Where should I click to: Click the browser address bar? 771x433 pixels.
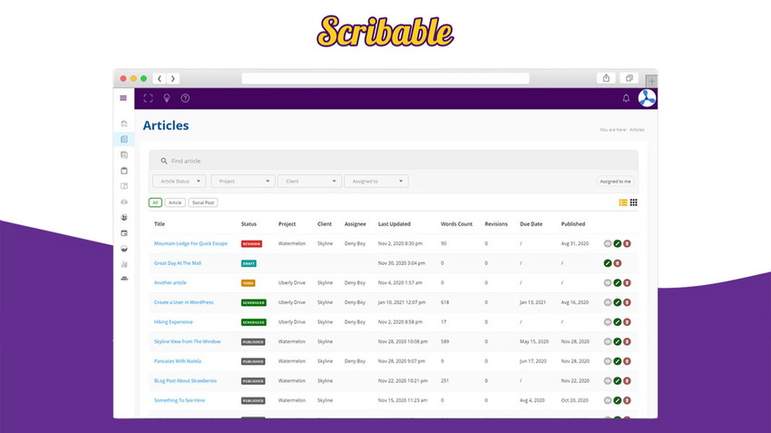pos(385,78)
